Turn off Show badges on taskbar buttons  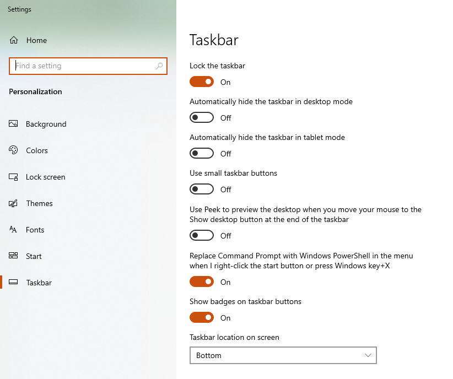pyautogui.click(x=202, y=317)
